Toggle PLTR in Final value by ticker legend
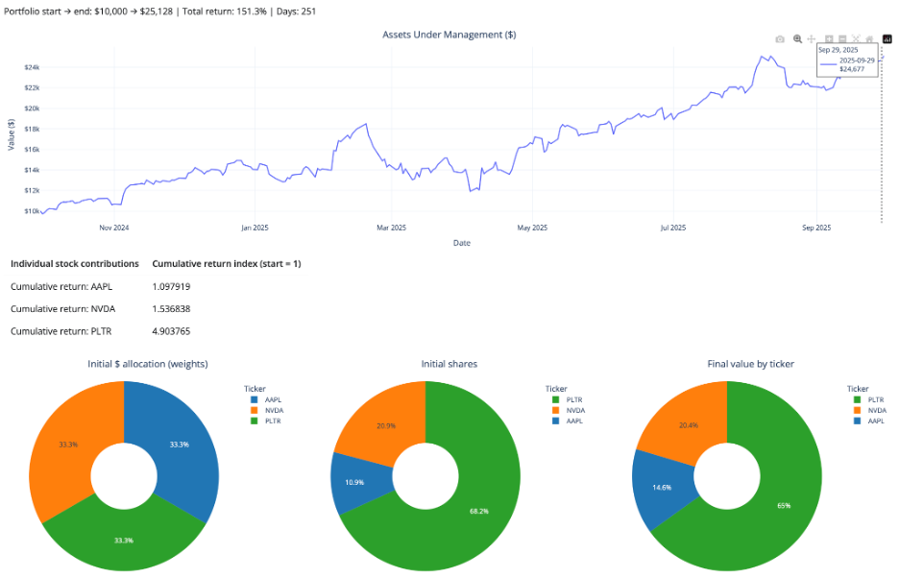899x578 pixels. click(872, 399)
